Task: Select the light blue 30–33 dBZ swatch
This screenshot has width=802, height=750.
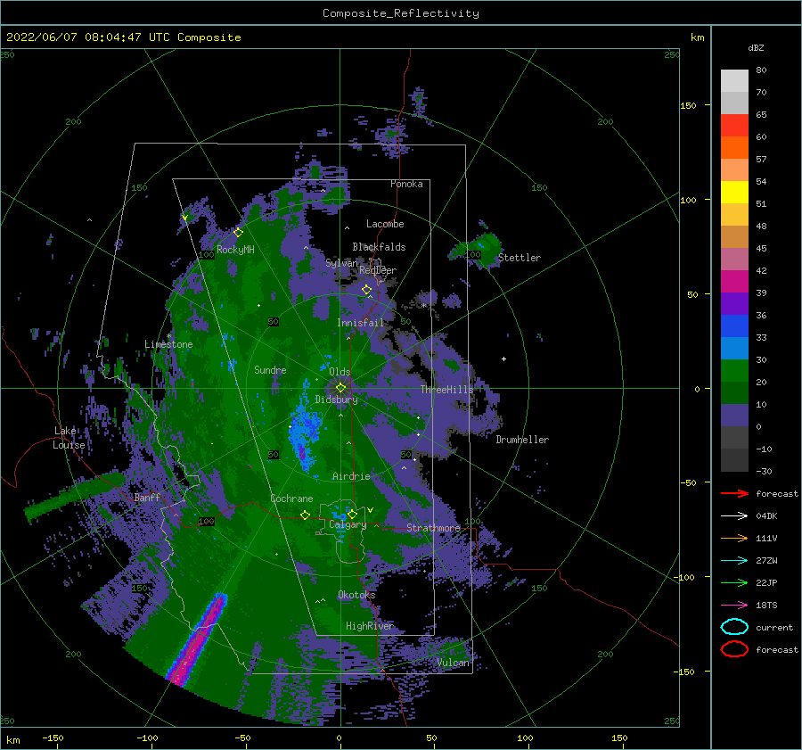Action: [x=734, y=349]
